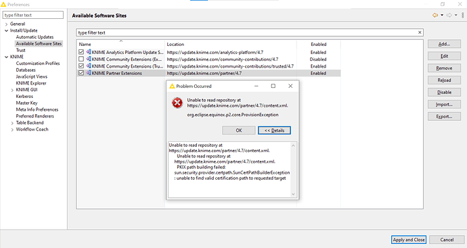Image resolution: width=467 pixels, height=248 pixels.
Task: Click the Disabled status of Community Extensions
Action: click(x=318, y=59)
